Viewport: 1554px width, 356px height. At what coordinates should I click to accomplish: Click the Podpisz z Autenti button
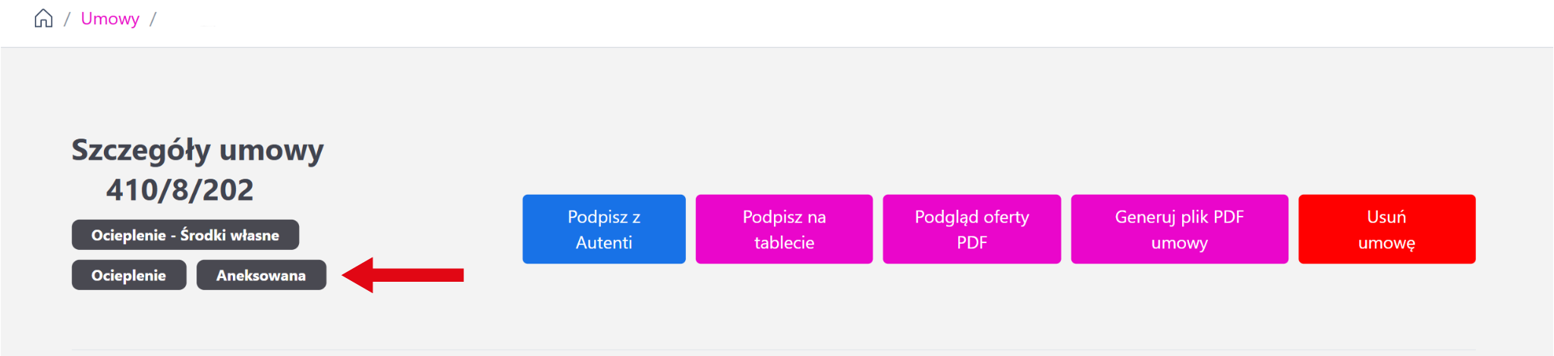coord(603,229)
